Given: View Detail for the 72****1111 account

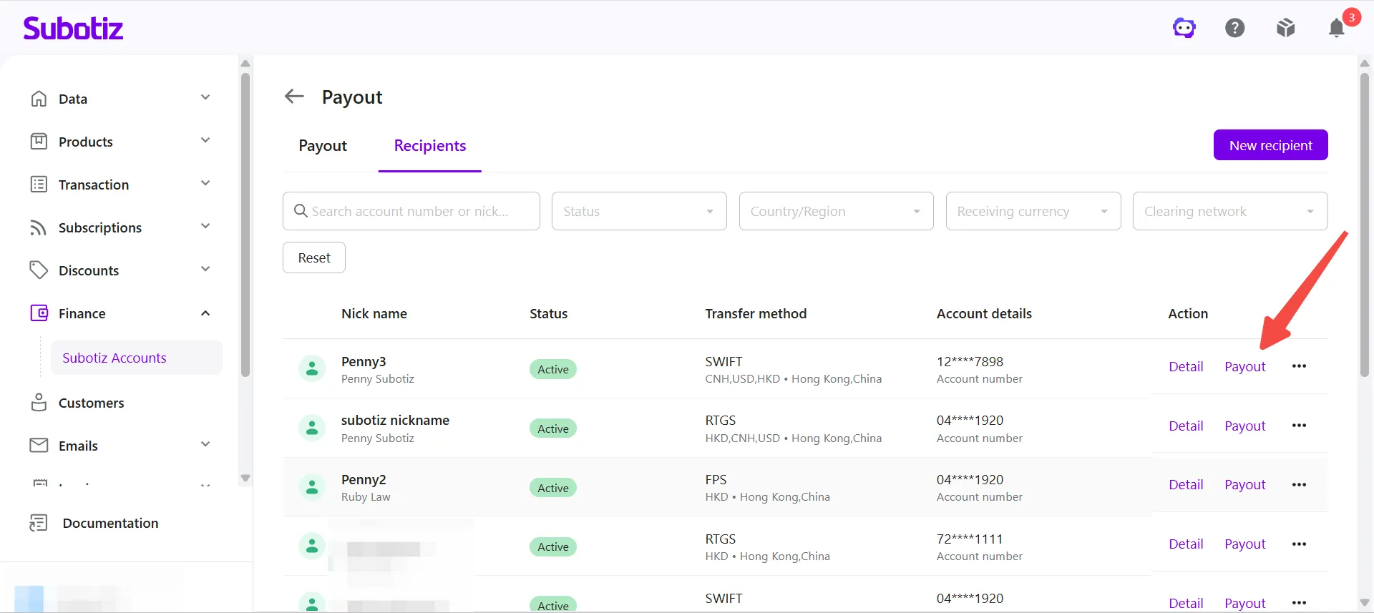Looking at the screenshot, I should [1186, 544].
